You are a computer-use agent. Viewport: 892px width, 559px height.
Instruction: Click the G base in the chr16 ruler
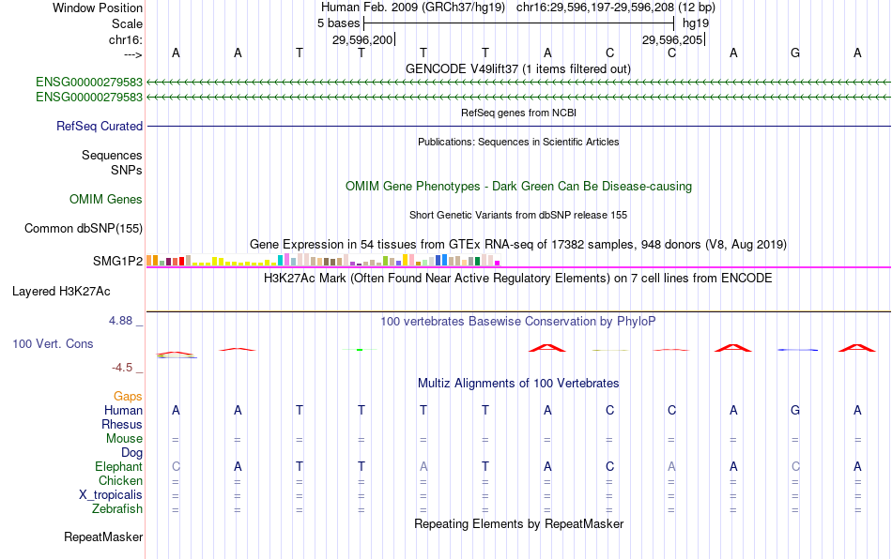point(795,53)
